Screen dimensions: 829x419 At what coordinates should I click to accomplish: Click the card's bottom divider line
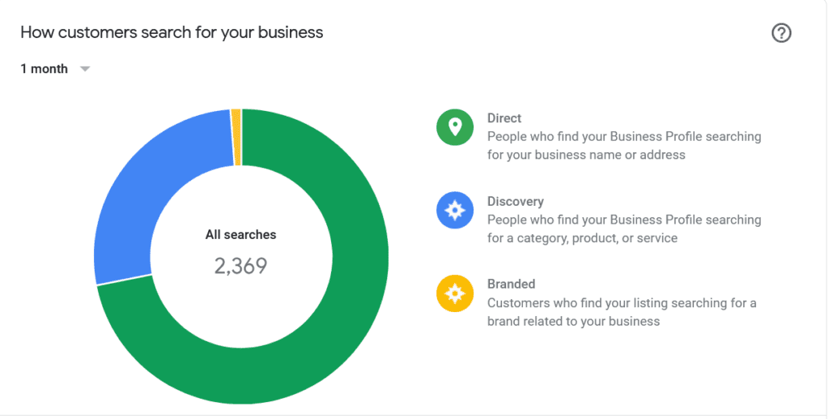414,415
